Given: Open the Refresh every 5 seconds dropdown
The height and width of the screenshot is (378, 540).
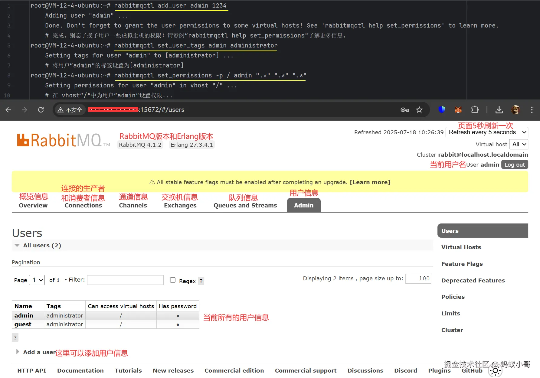Looking at the screenshot, I should 487,132.
